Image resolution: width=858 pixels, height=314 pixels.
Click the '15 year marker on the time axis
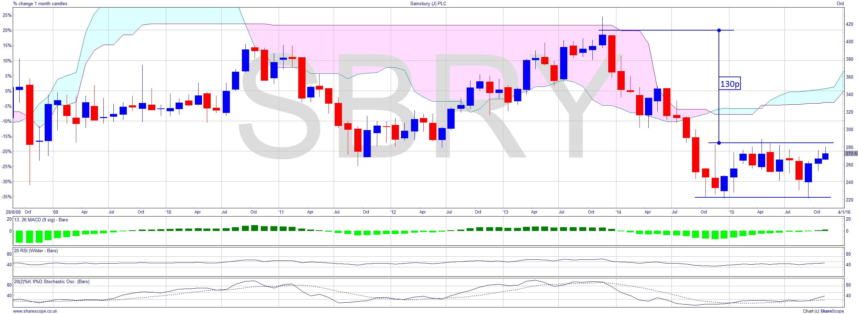point(731,212)
